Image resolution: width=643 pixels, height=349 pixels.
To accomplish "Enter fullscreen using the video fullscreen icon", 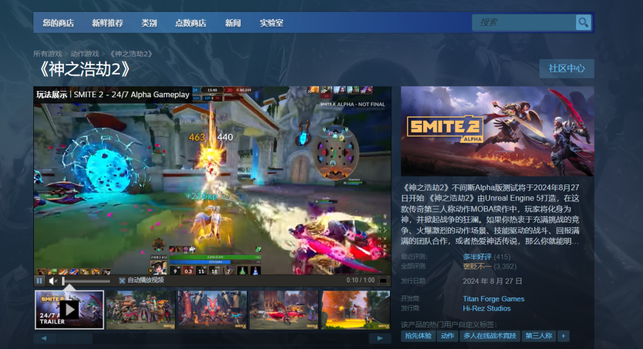I will [x=383, y=281].
